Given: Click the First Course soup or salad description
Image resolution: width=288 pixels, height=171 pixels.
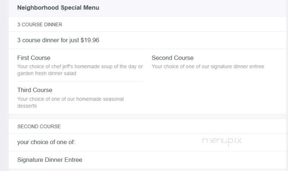Looking at the screenshot, I should [80, 70].
